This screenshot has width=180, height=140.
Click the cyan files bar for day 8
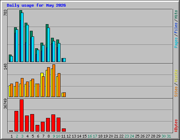click(x=49, y=45)
